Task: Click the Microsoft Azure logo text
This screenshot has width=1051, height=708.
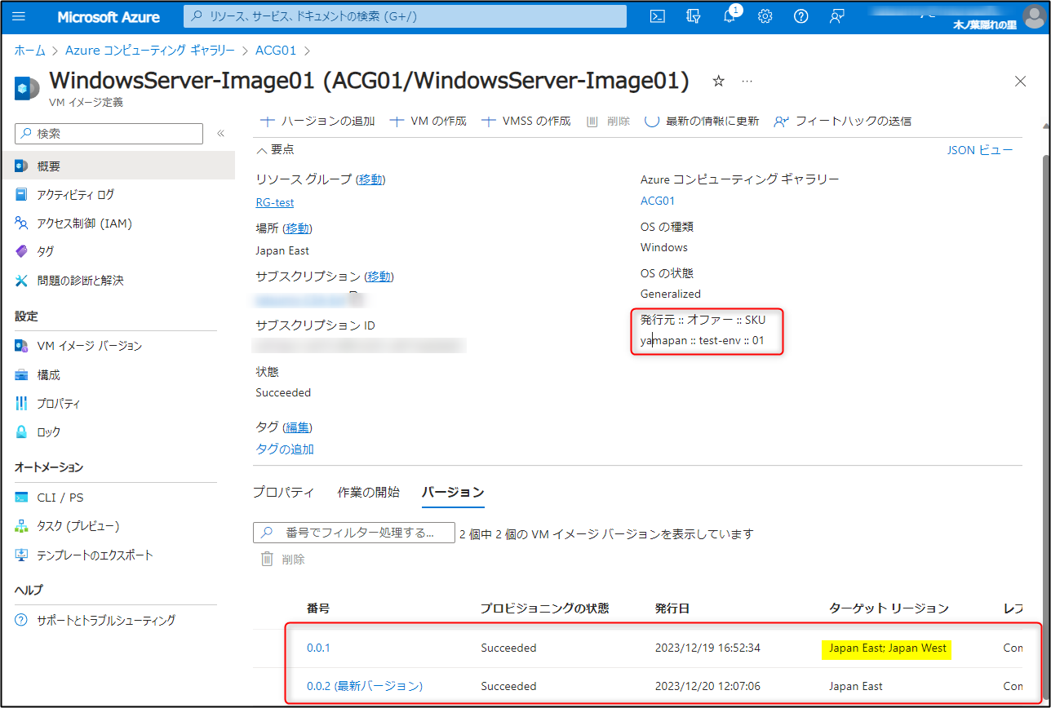Action: click(109, 16)
